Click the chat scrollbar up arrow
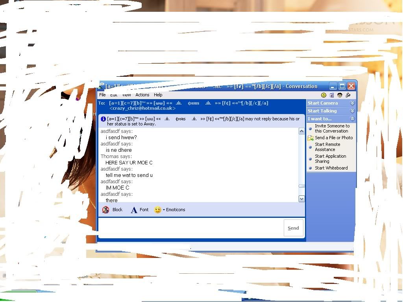Image resolution: width=403 pixels, height=302 pixels. [x=302, y=131]
